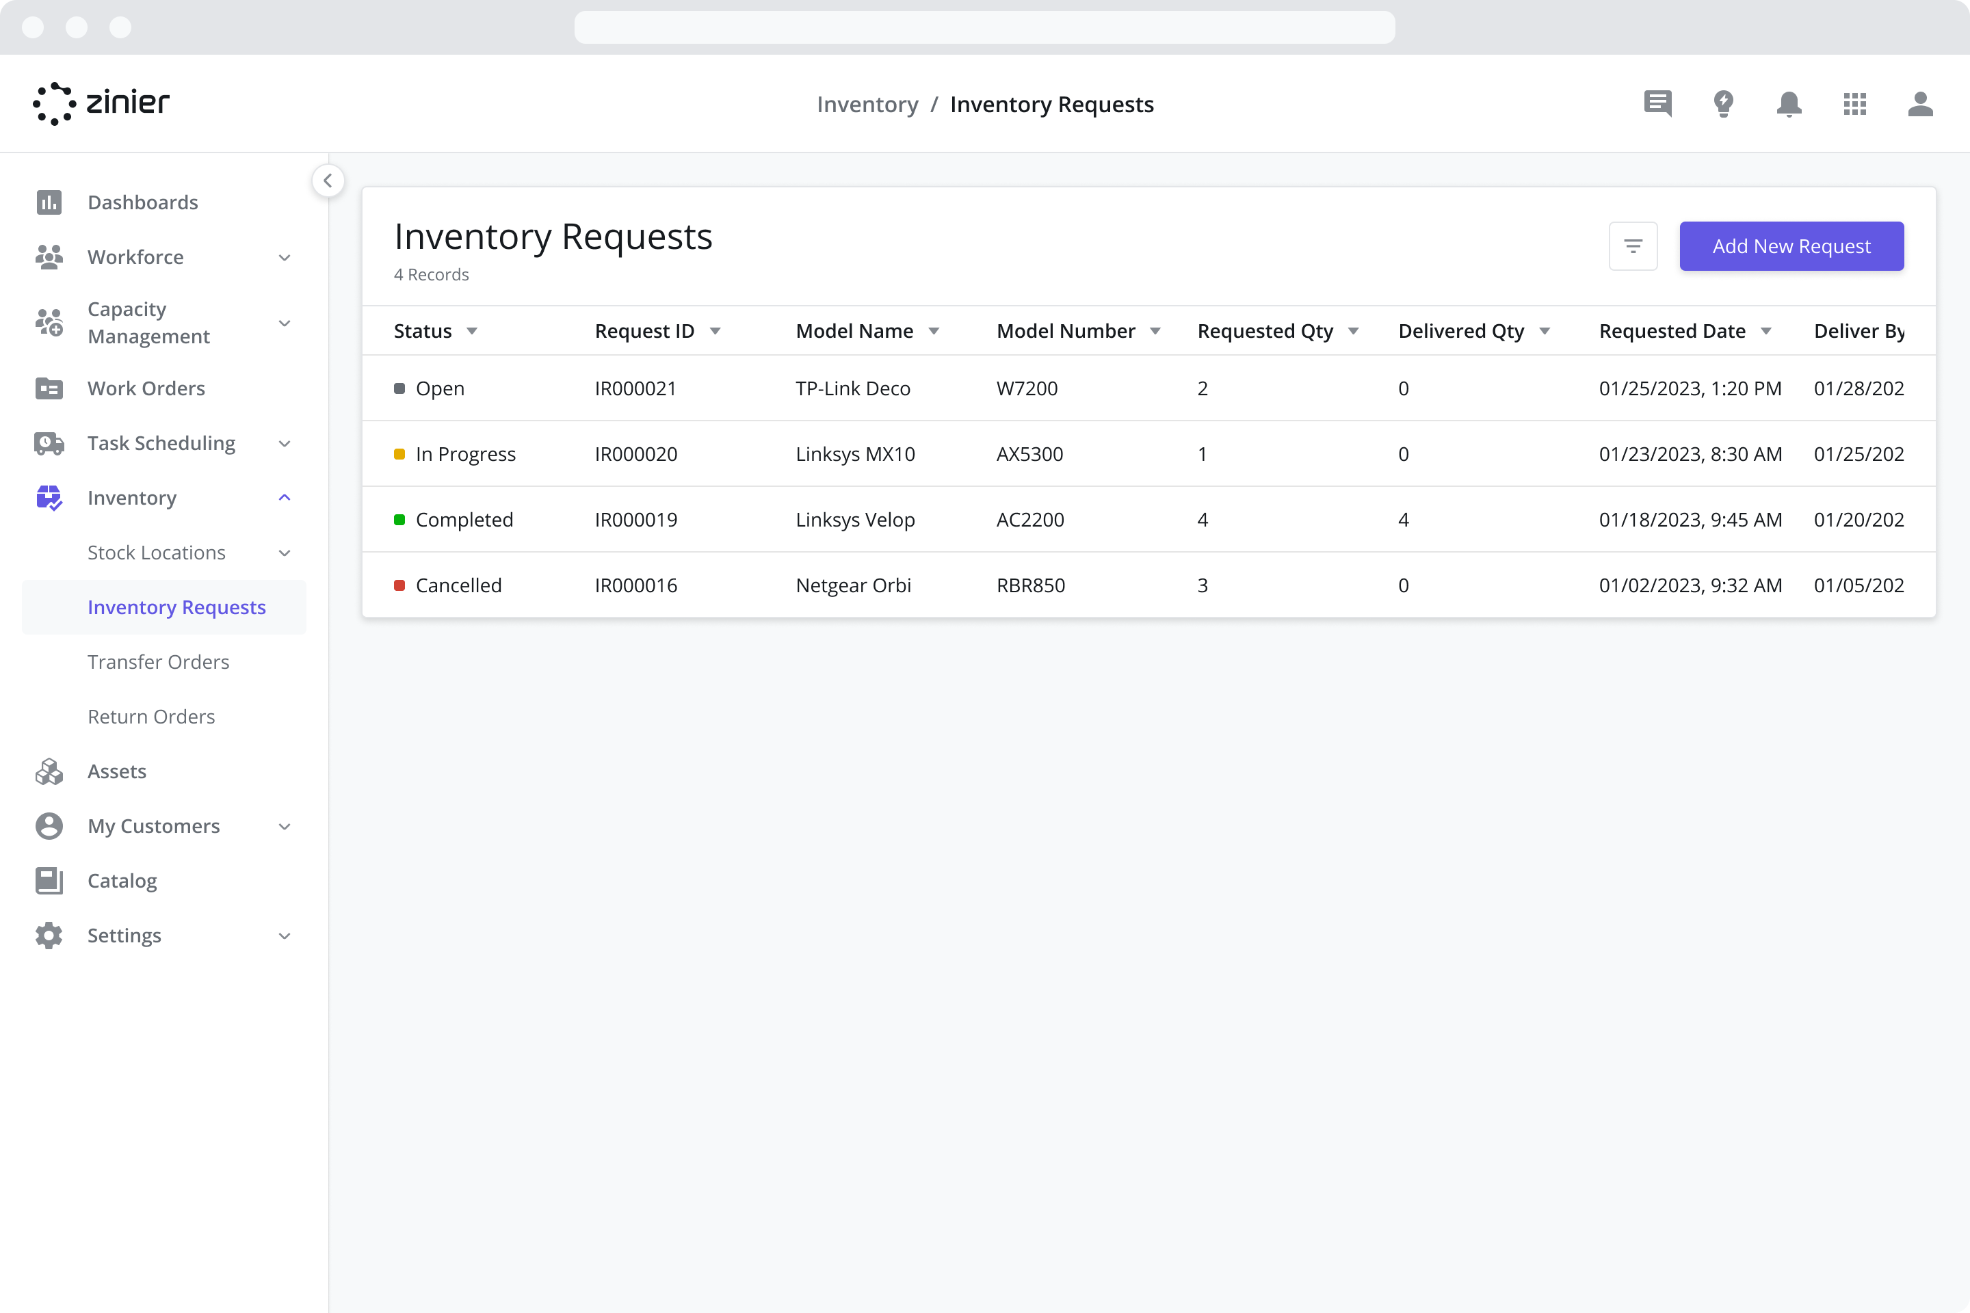Click the Dashboards chart icon

coord(49,202)
